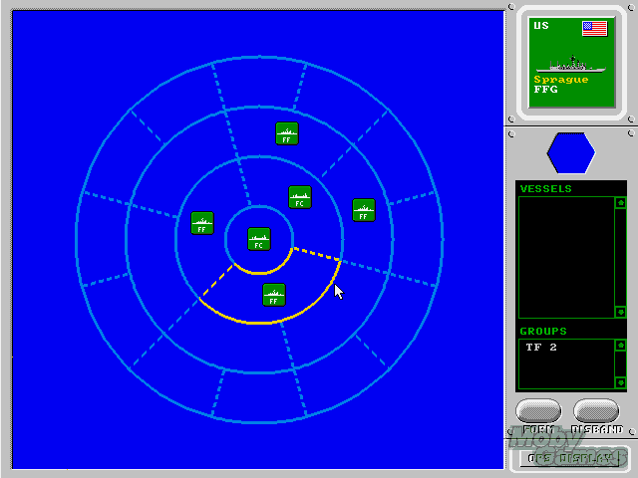This screenshot has height=478, width=638.
Task: Click the DISBAND button
Action: [x=596, y=411]
